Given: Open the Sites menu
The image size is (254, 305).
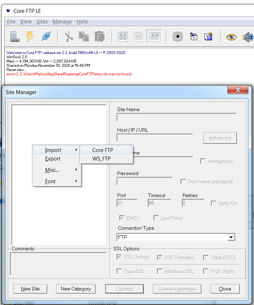Looking at the screenshot, I should tap(42, 22).
